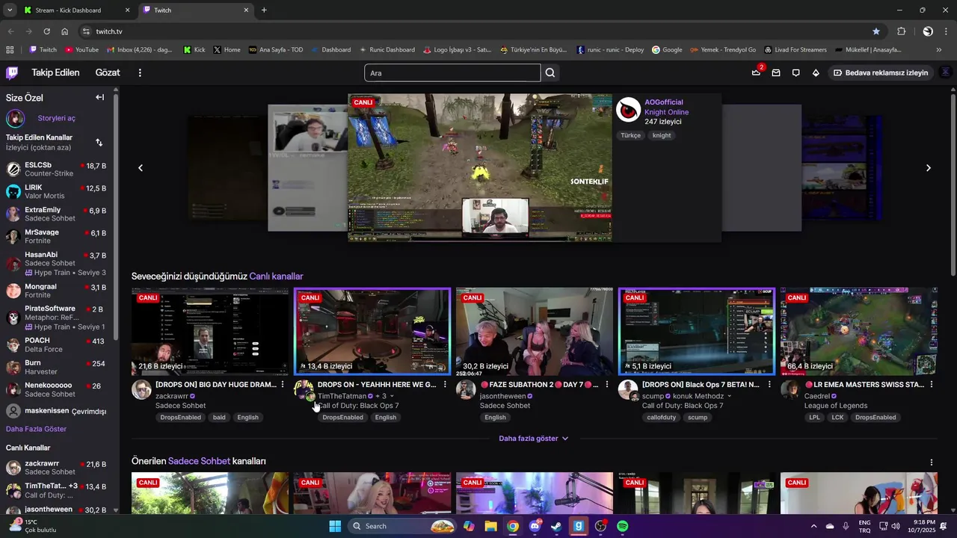The height and width of the screenshot is (538, 957).
Task: Open options menu for Caedrel stream card
Action: (932, 385)
